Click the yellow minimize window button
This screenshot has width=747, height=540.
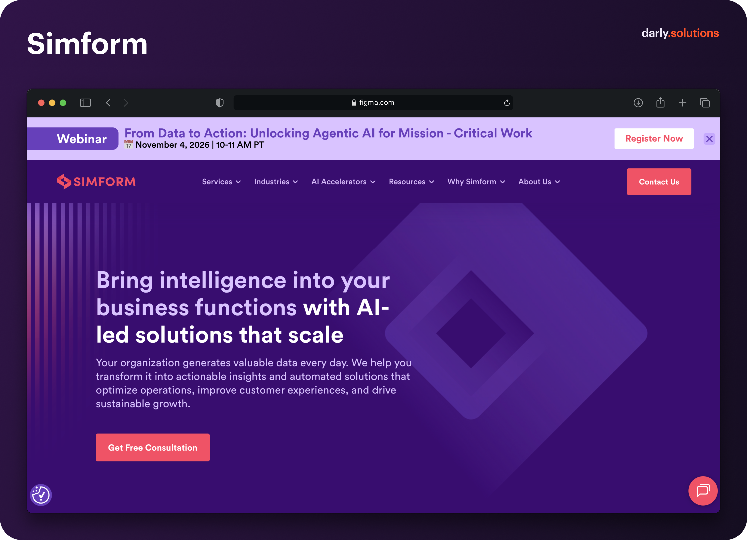tap(52, 103)
